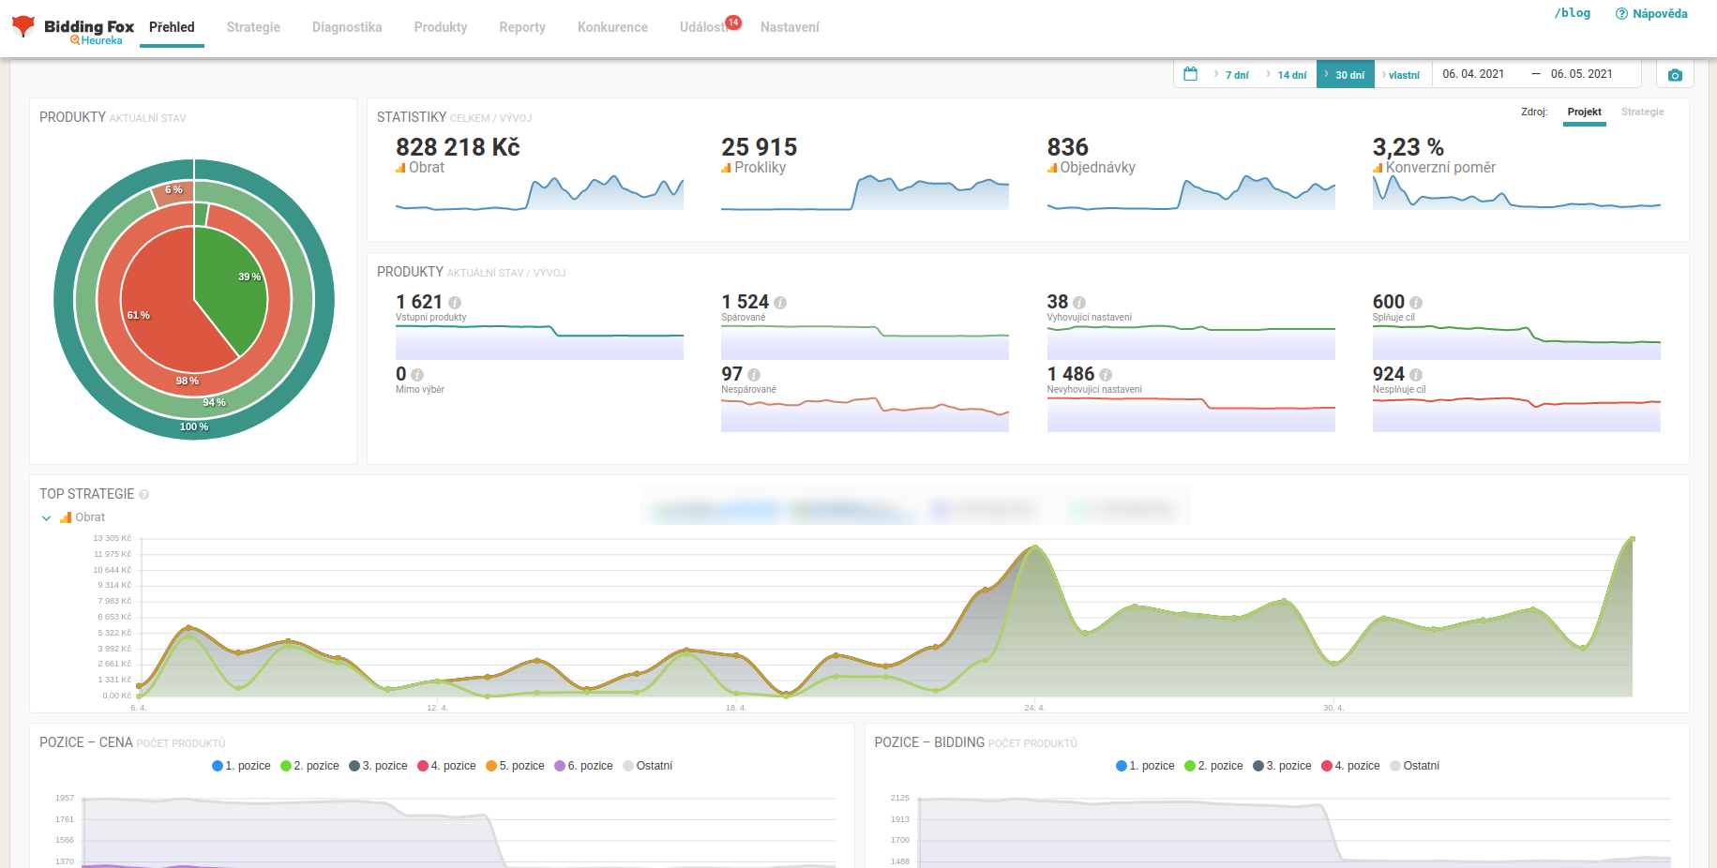Open Události with 14 notifications
Image resolution: width=1717 pixels, height=868 pixels.
click(x=710, y=25)
